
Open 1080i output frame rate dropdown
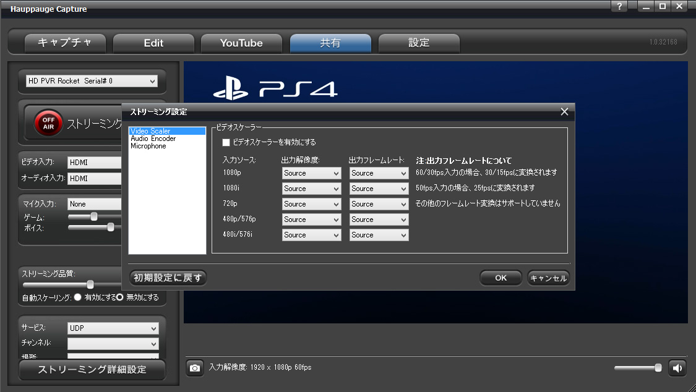click(x=379, y=189)
